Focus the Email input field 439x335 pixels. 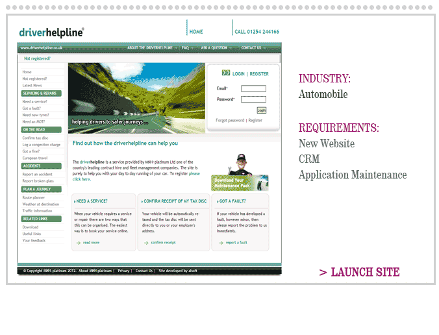pos(253,88)
